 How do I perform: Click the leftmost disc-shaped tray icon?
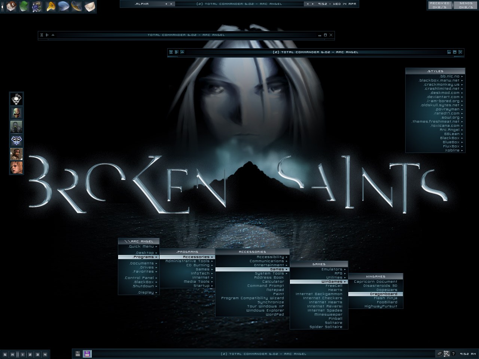coord(440,354)
